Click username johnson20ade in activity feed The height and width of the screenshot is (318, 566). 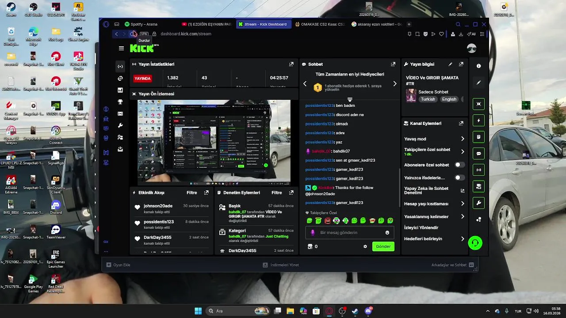tap(158, 206)
